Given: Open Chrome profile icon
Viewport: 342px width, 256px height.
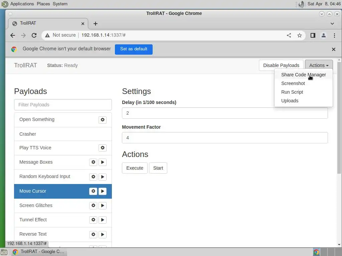Looking at the screenshot, I should 323,35.
